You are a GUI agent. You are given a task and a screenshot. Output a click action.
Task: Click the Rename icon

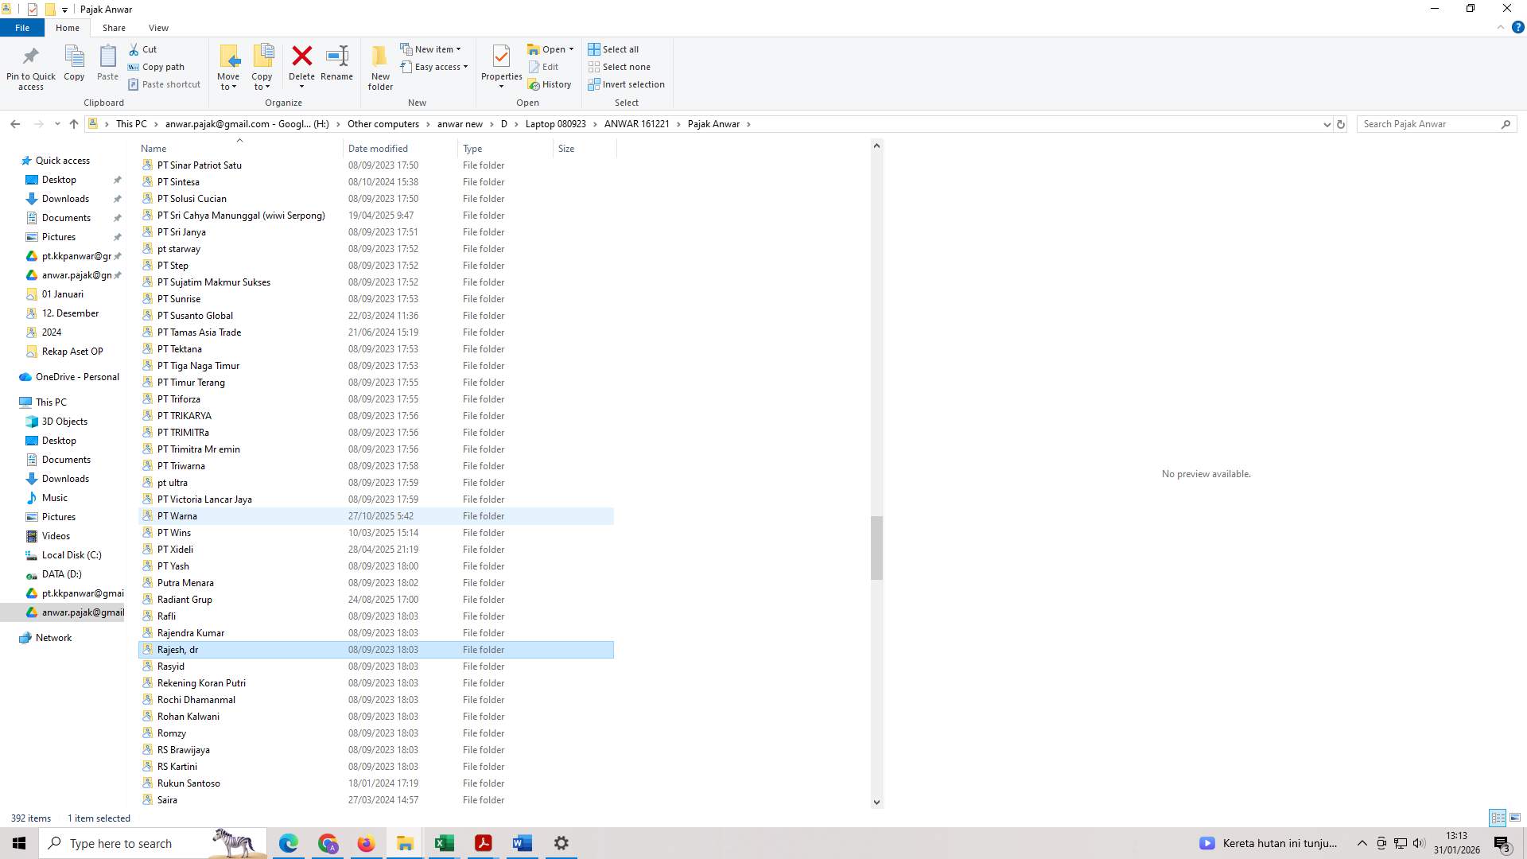tap(336, 64)
